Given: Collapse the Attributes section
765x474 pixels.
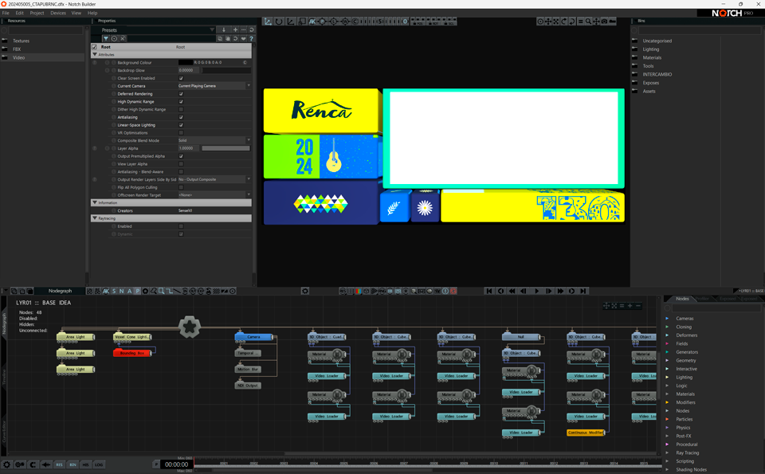Looking at the screenshot, I should click(95, 55).
